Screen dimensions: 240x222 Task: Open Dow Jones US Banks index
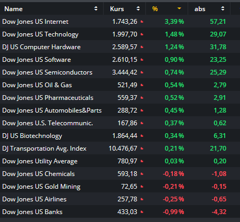[32, 212]
